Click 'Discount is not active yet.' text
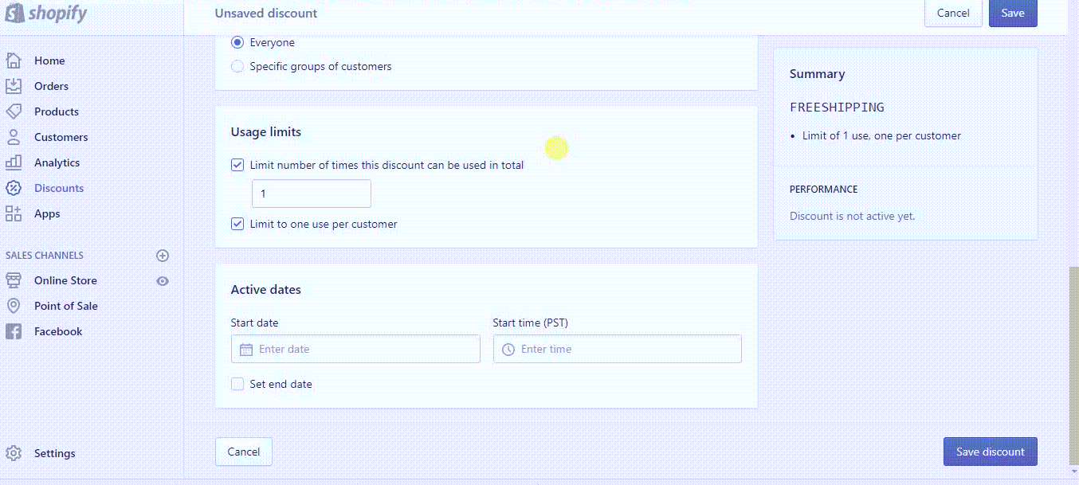The image size is (1079, 485). coord(853,216)
